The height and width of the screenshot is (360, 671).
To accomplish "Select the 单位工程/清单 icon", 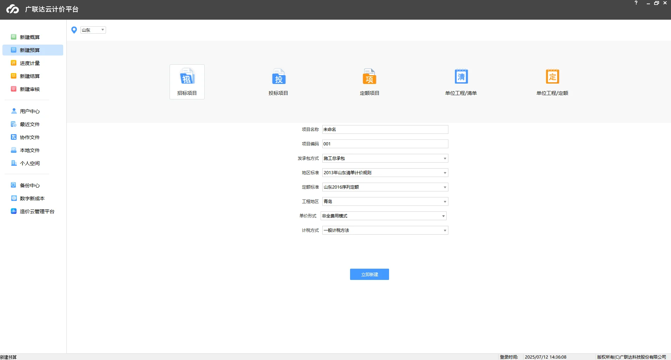I will click(461, 77).
